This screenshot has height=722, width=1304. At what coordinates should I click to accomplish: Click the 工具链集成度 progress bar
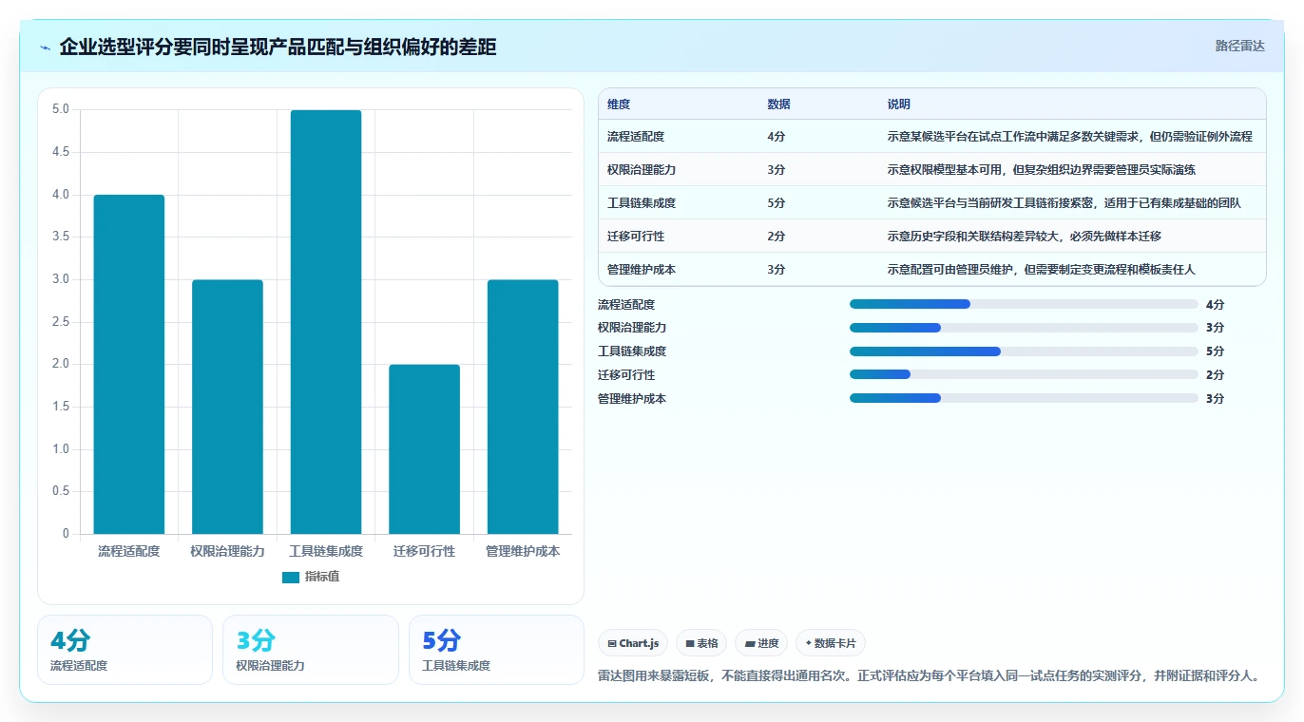pyautogui.click(x=1024, y=351)
